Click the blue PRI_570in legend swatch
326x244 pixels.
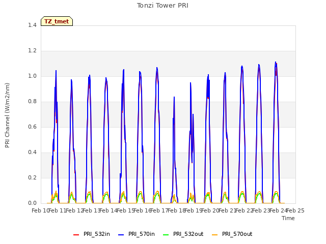[121, 235]
